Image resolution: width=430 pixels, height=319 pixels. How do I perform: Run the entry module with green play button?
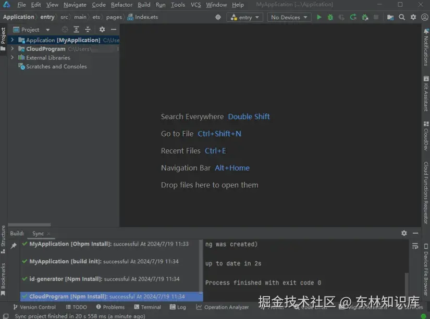[x=318, y=17]
